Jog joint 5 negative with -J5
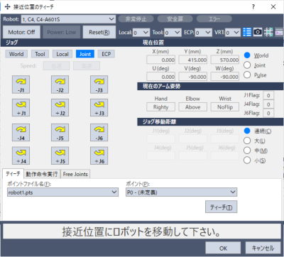The image size is (284, 257). click(x=60, y=132)
